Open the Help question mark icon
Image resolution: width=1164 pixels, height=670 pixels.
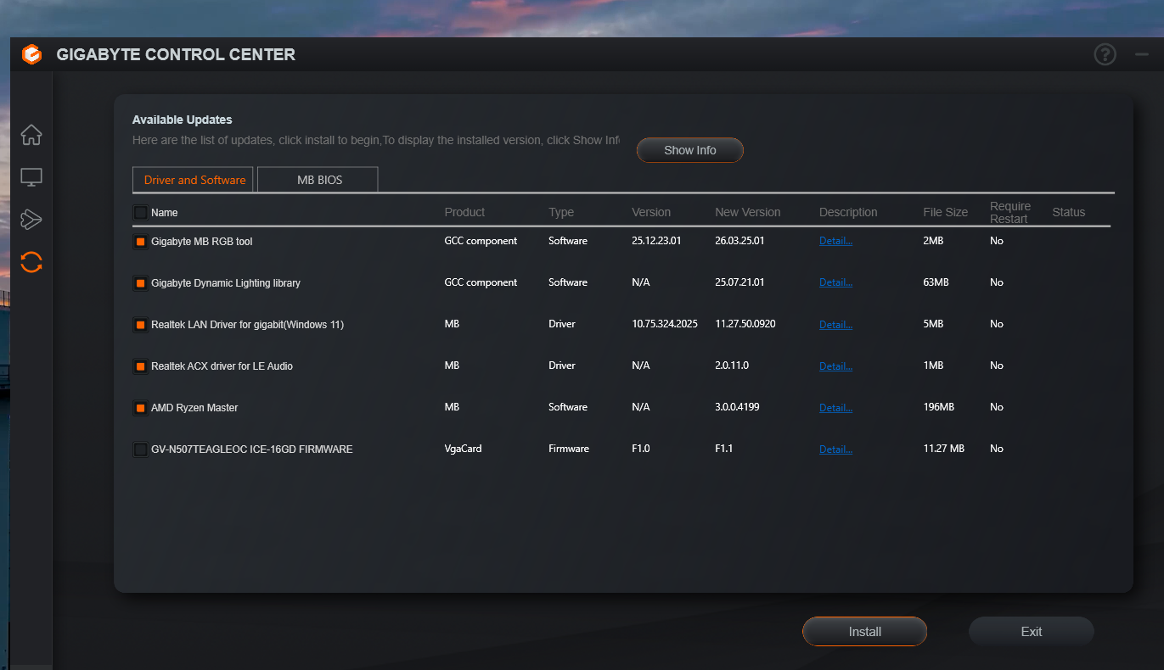click(x=1105, y=55)
